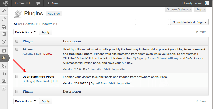
Task: Open the New content menu
Action: point(53,3)
